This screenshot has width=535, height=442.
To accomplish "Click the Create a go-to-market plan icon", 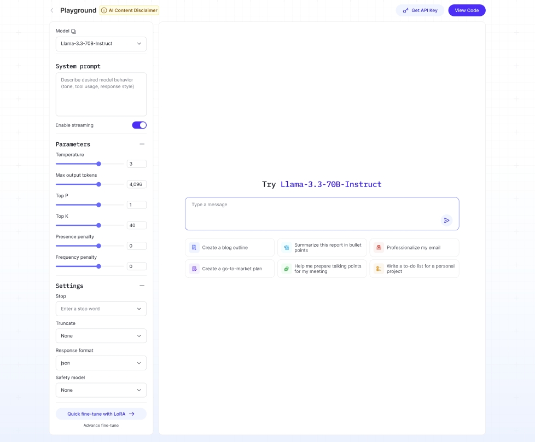I will tap(194, 269).
